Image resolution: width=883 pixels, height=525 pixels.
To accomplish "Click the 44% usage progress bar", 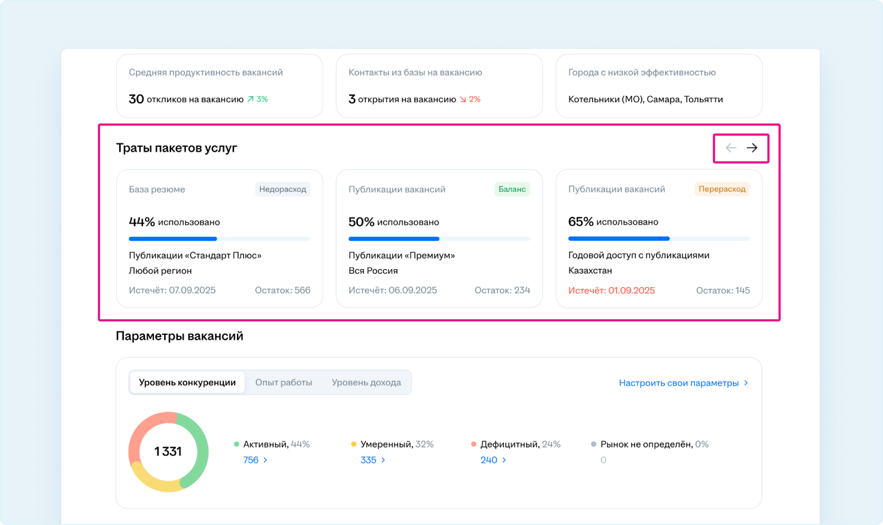I will click(219, 239).
